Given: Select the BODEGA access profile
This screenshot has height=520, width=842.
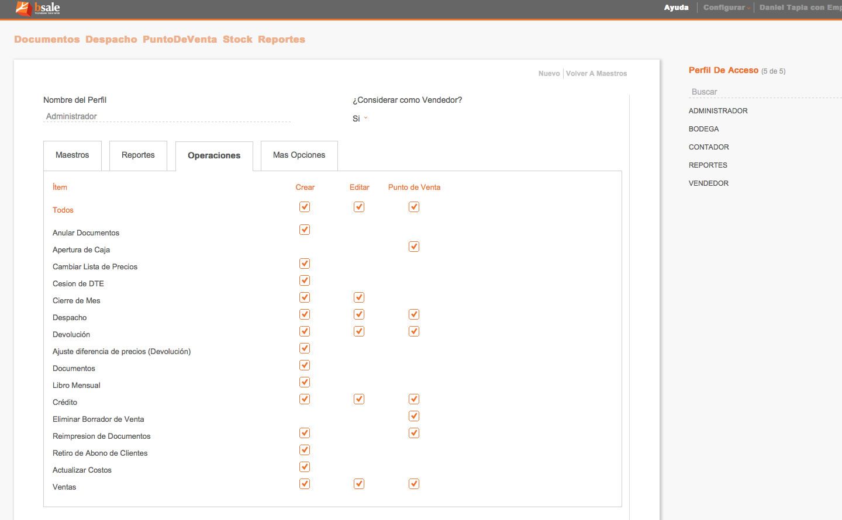Looking at the screenshot, I should [703, 129].
